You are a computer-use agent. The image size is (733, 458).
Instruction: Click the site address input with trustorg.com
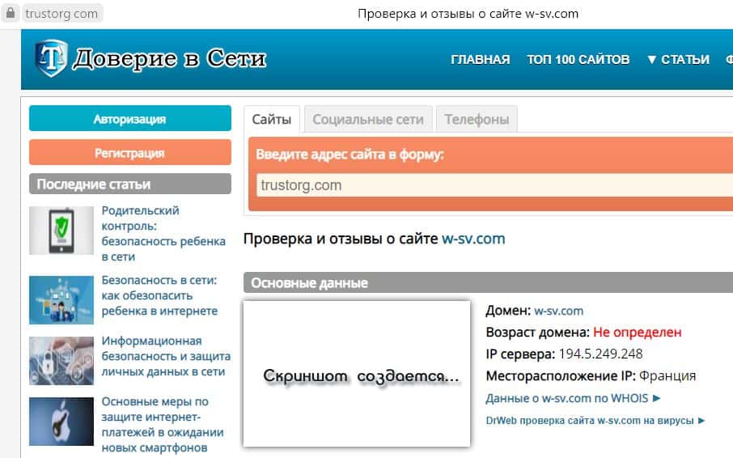tap(494, 185)
